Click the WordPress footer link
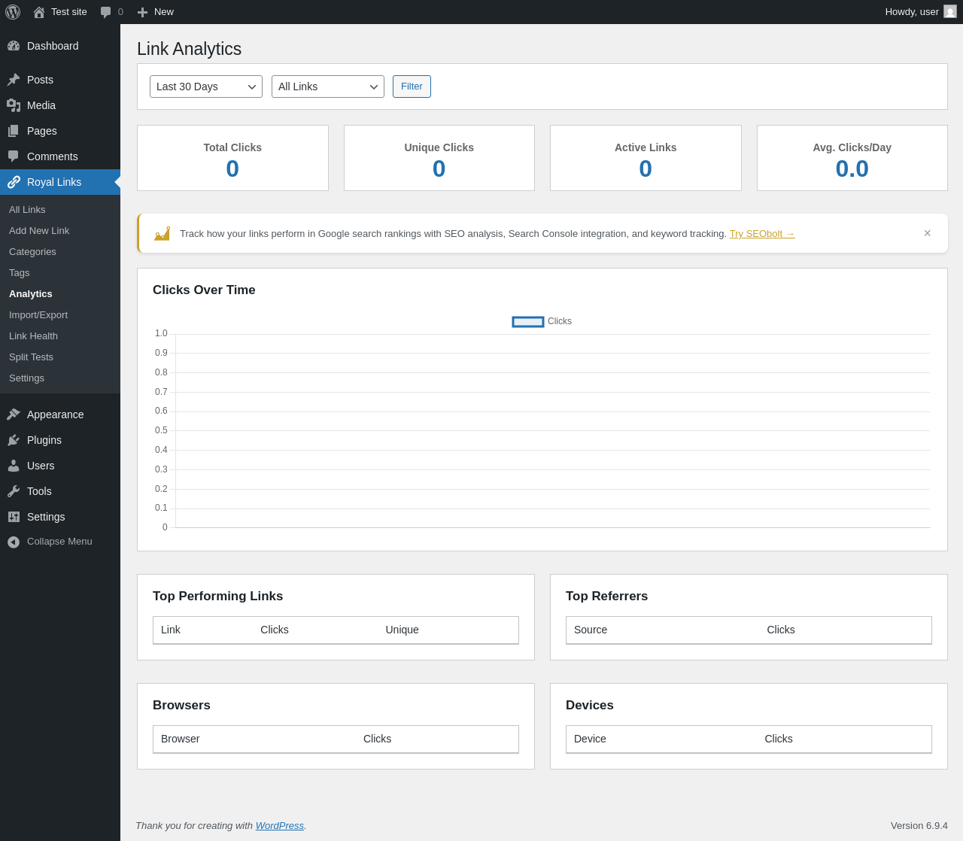 click(x=279, y=826)
